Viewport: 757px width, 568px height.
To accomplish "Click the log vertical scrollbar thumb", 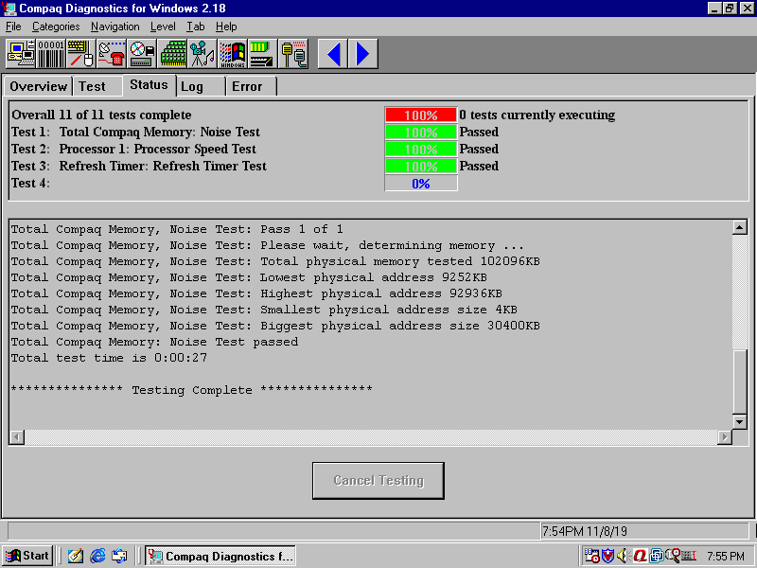I will (740, 382).
